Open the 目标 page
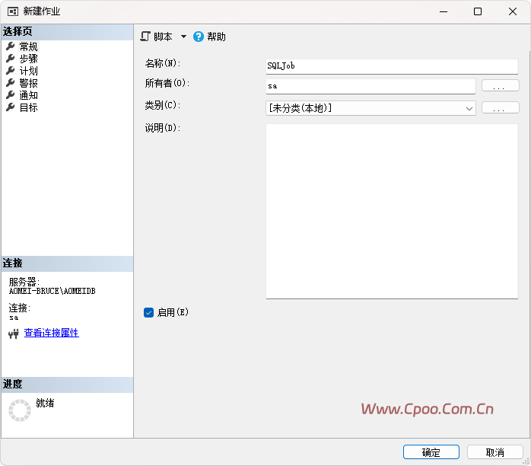The width and height of the screenshot is (531, 466). click(x=28, y=107)
